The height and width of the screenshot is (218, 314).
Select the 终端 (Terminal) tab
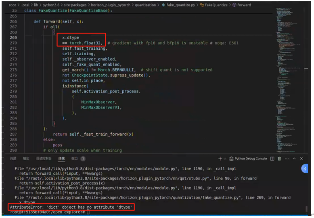coord(61,159)
